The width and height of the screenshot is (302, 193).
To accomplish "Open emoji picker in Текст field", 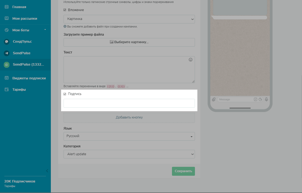I will (x=190, y=60).
